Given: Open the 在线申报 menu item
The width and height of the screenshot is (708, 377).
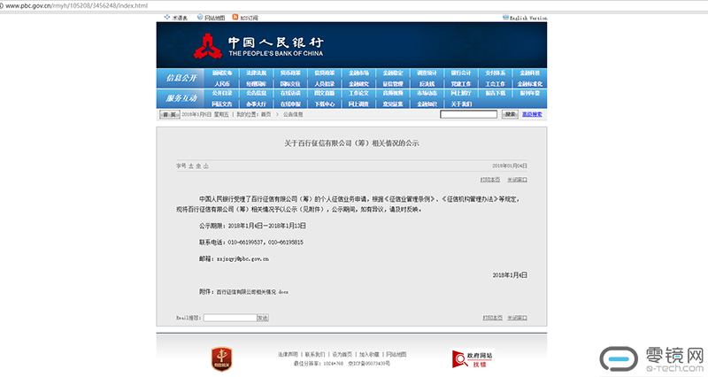Looking at the screenshot, I should coord(290,104).
